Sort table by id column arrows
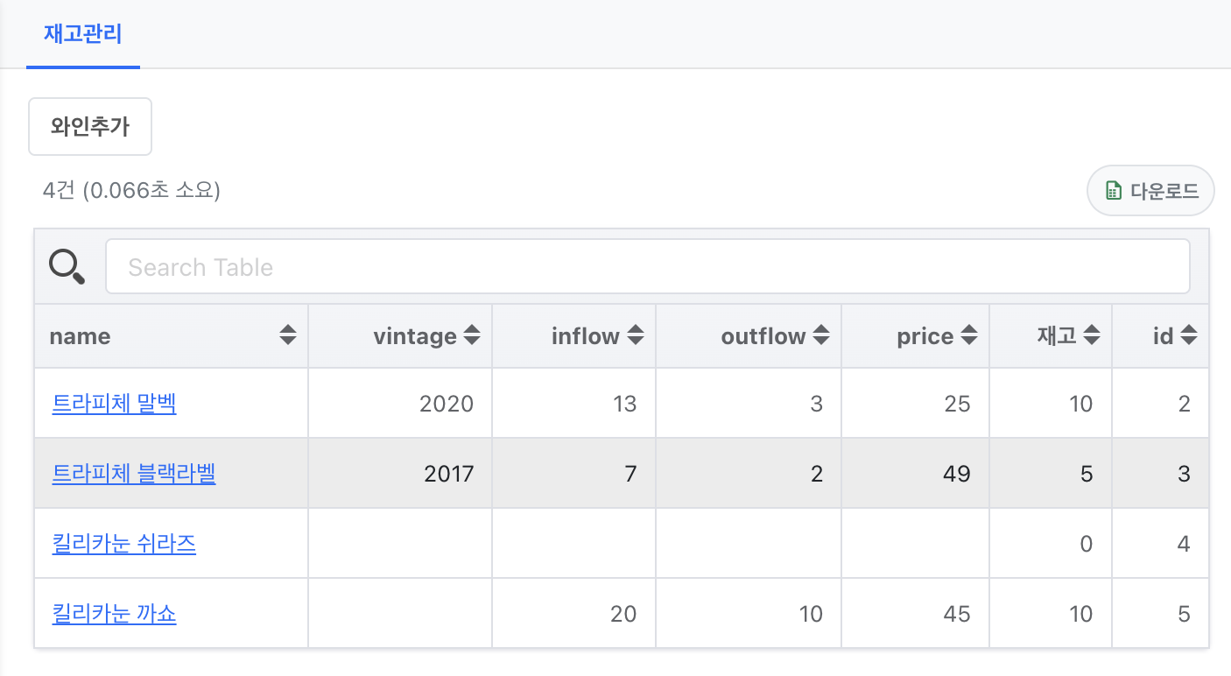The height and width of the screenshot is (676, 1231). coord(1188,335)
